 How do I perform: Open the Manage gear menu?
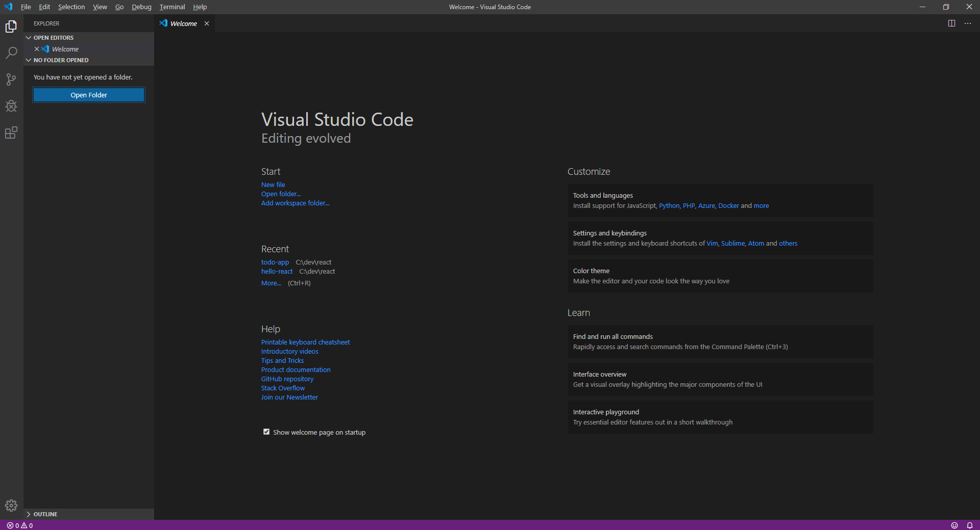(x=11, y=506)
